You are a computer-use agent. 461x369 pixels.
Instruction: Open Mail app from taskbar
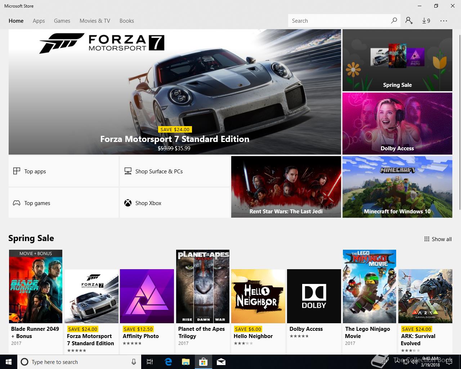pos(221,362)
